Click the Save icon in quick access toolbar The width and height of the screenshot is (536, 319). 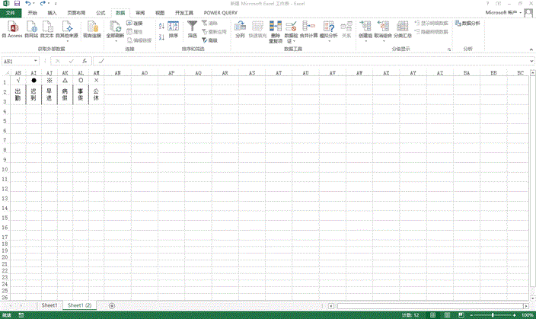click(16, 4)
